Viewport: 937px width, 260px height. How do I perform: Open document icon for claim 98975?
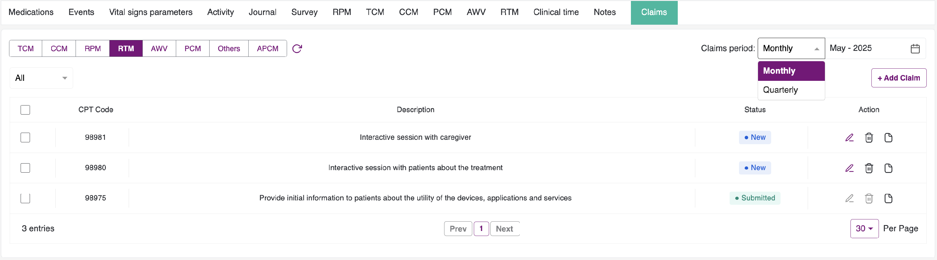pos(888,198)
